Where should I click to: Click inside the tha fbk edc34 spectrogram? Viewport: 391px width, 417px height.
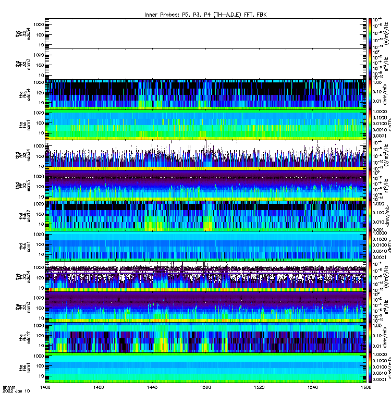pos(205,94)
